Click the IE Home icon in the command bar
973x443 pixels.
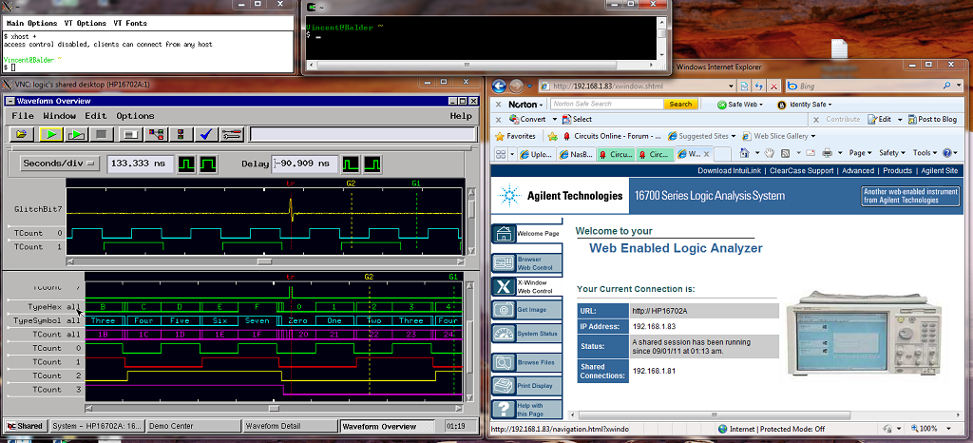[x=744, y=153]
